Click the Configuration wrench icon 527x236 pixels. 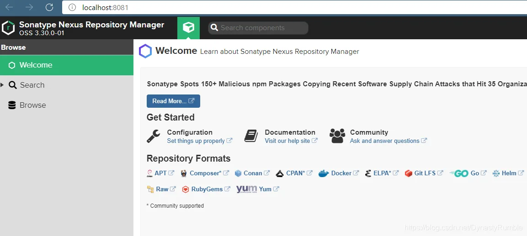[x=153, y=136]
